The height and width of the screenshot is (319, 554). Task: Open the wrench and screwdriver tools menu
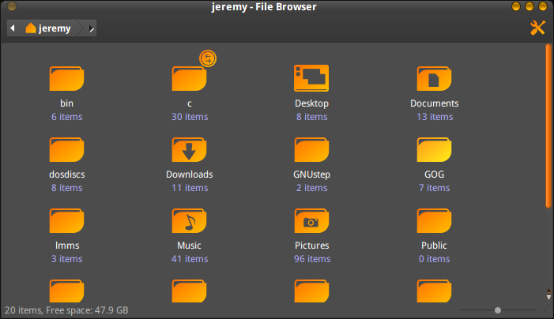pyautogui.click(x=537, y=28)
